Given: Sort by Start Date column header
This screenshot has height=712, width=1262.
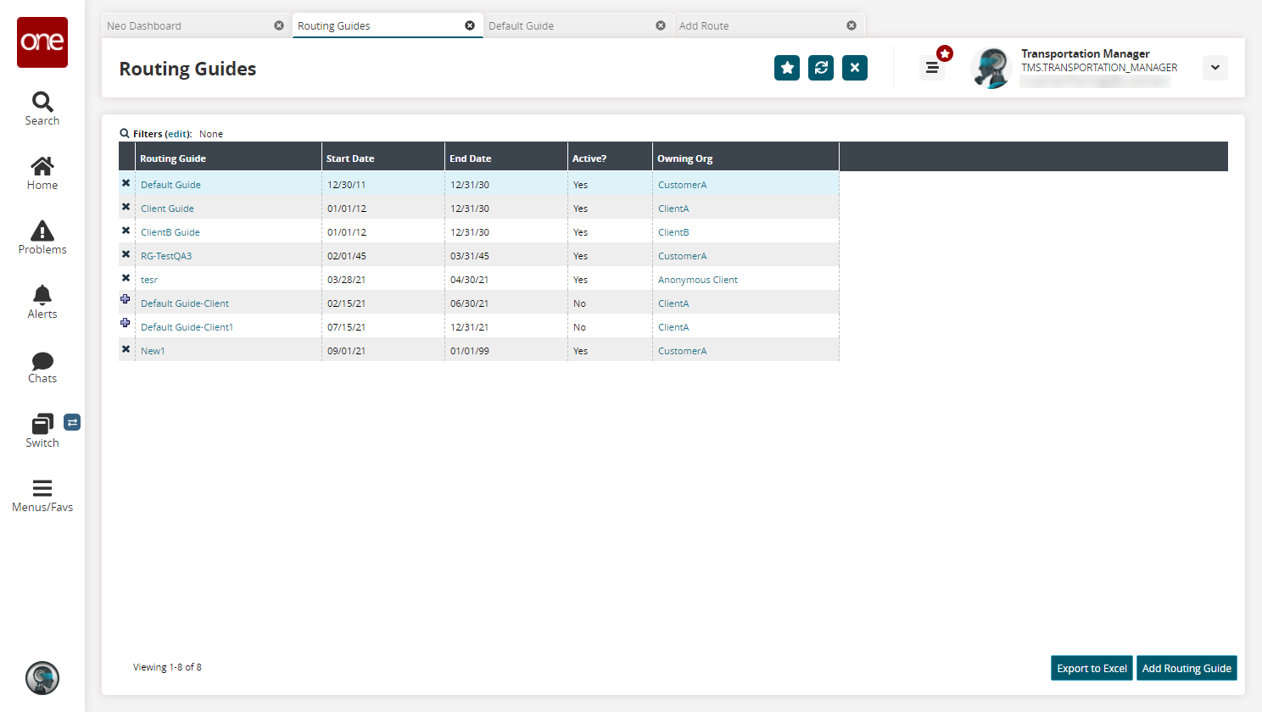Looking at the screenshot, I should tap(350, 159).
